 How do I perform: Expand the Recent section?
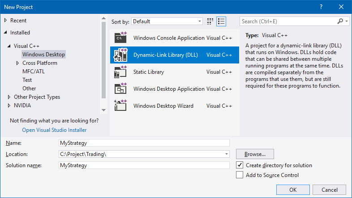[x=5, y=21]
